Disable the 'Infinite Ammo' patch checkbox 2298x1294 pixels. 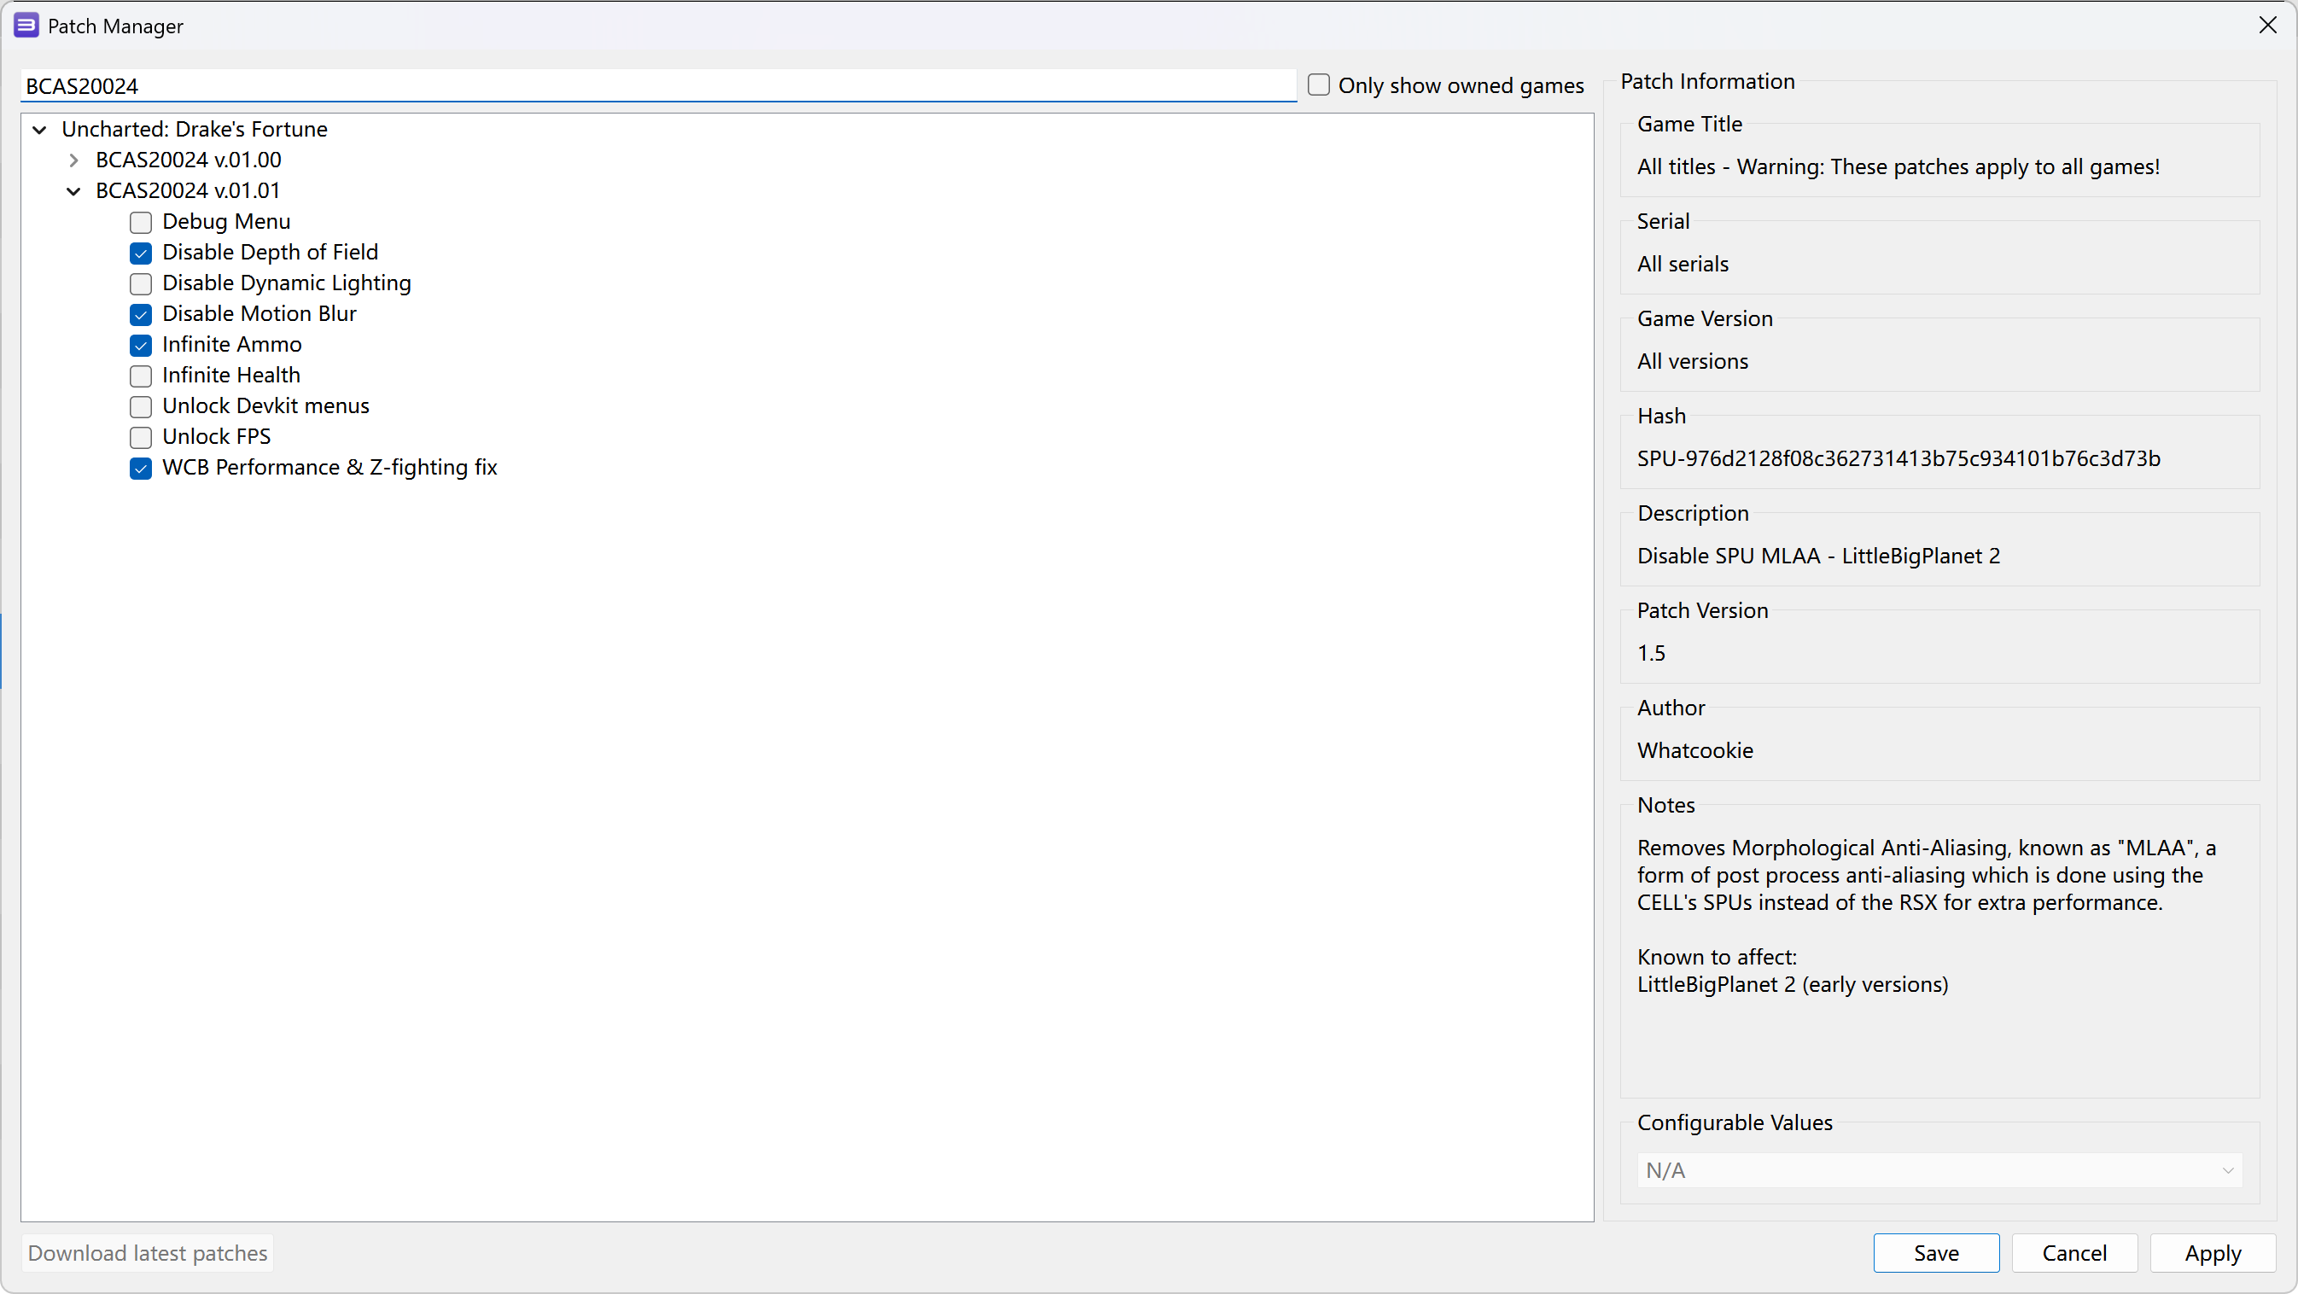[141, 344]
